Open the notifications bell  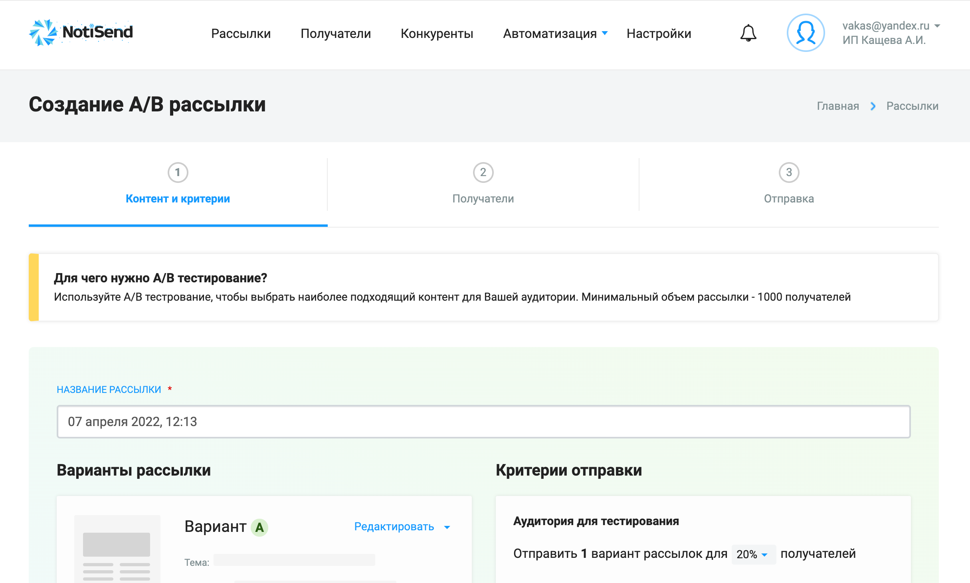point(748,33)
